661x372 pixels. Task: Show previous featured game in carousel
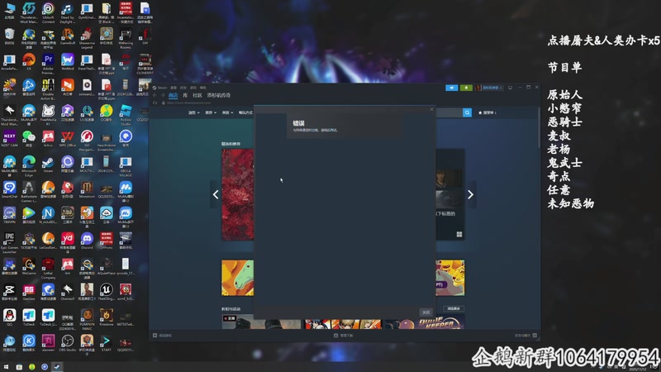(216, 194)
